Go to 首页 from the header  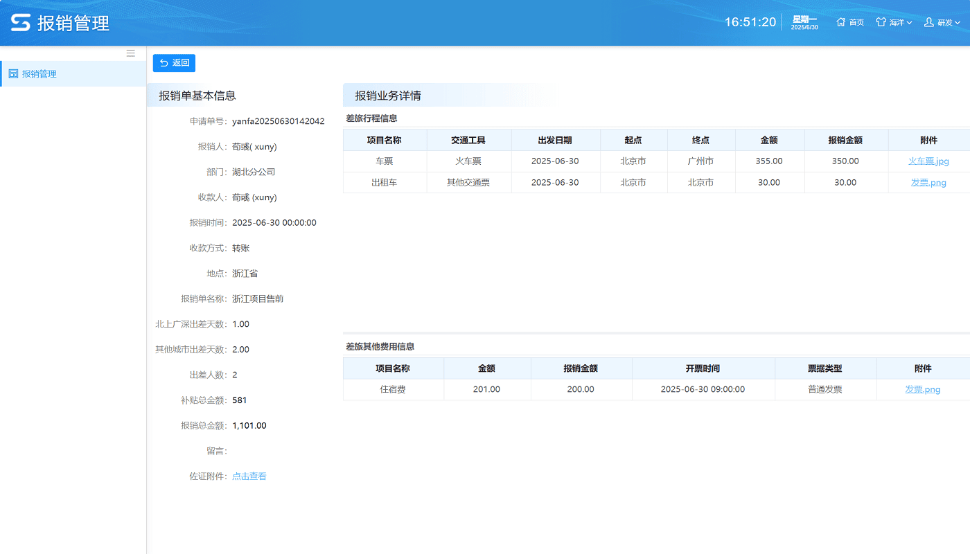(x=856, y=23)
